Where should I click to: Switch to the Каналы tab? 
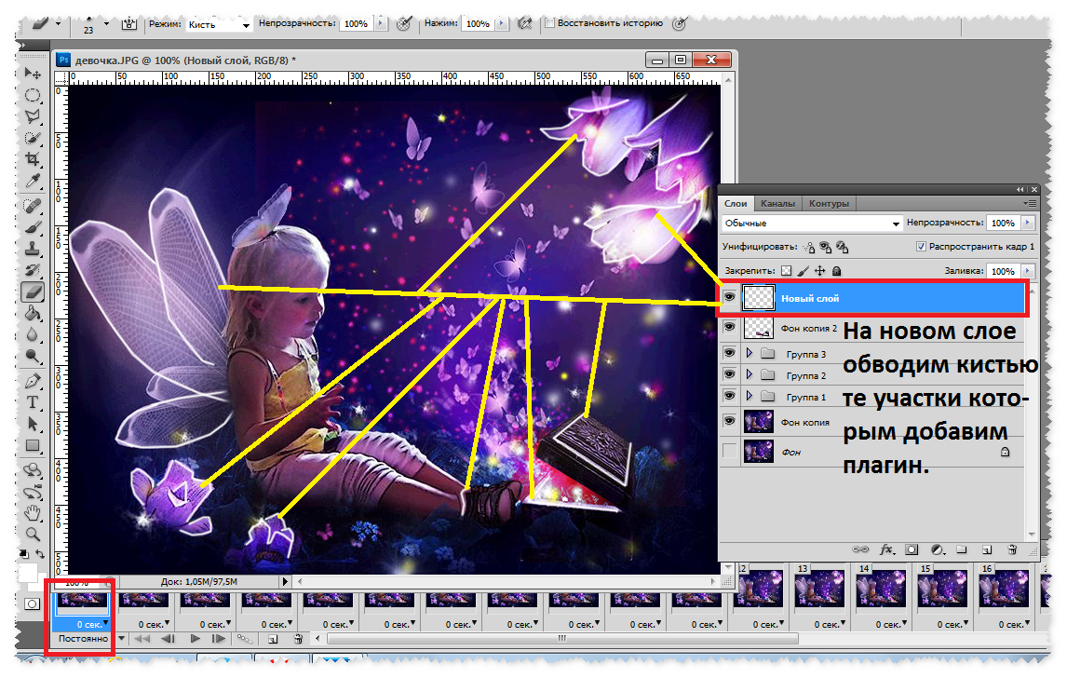[x=777, y=204]
